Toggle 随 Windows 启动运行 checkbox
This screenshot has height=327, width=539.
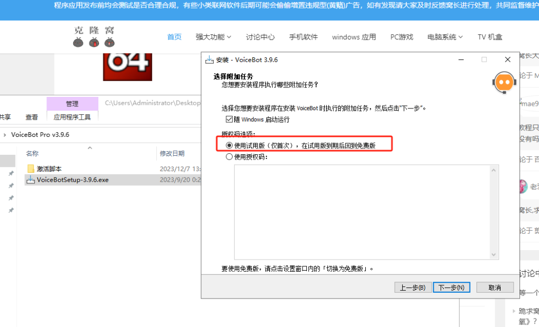[x=229, y=120]
